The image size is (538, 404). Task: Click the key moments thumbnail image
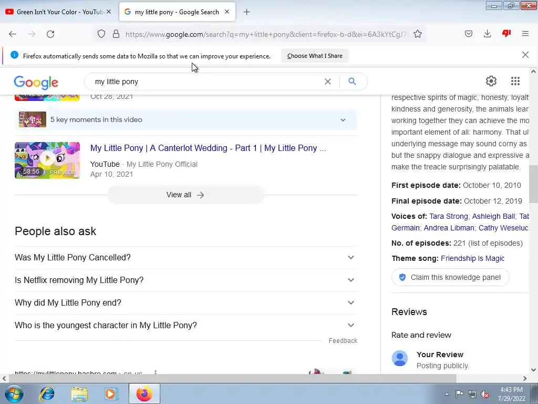click(33, 119)
